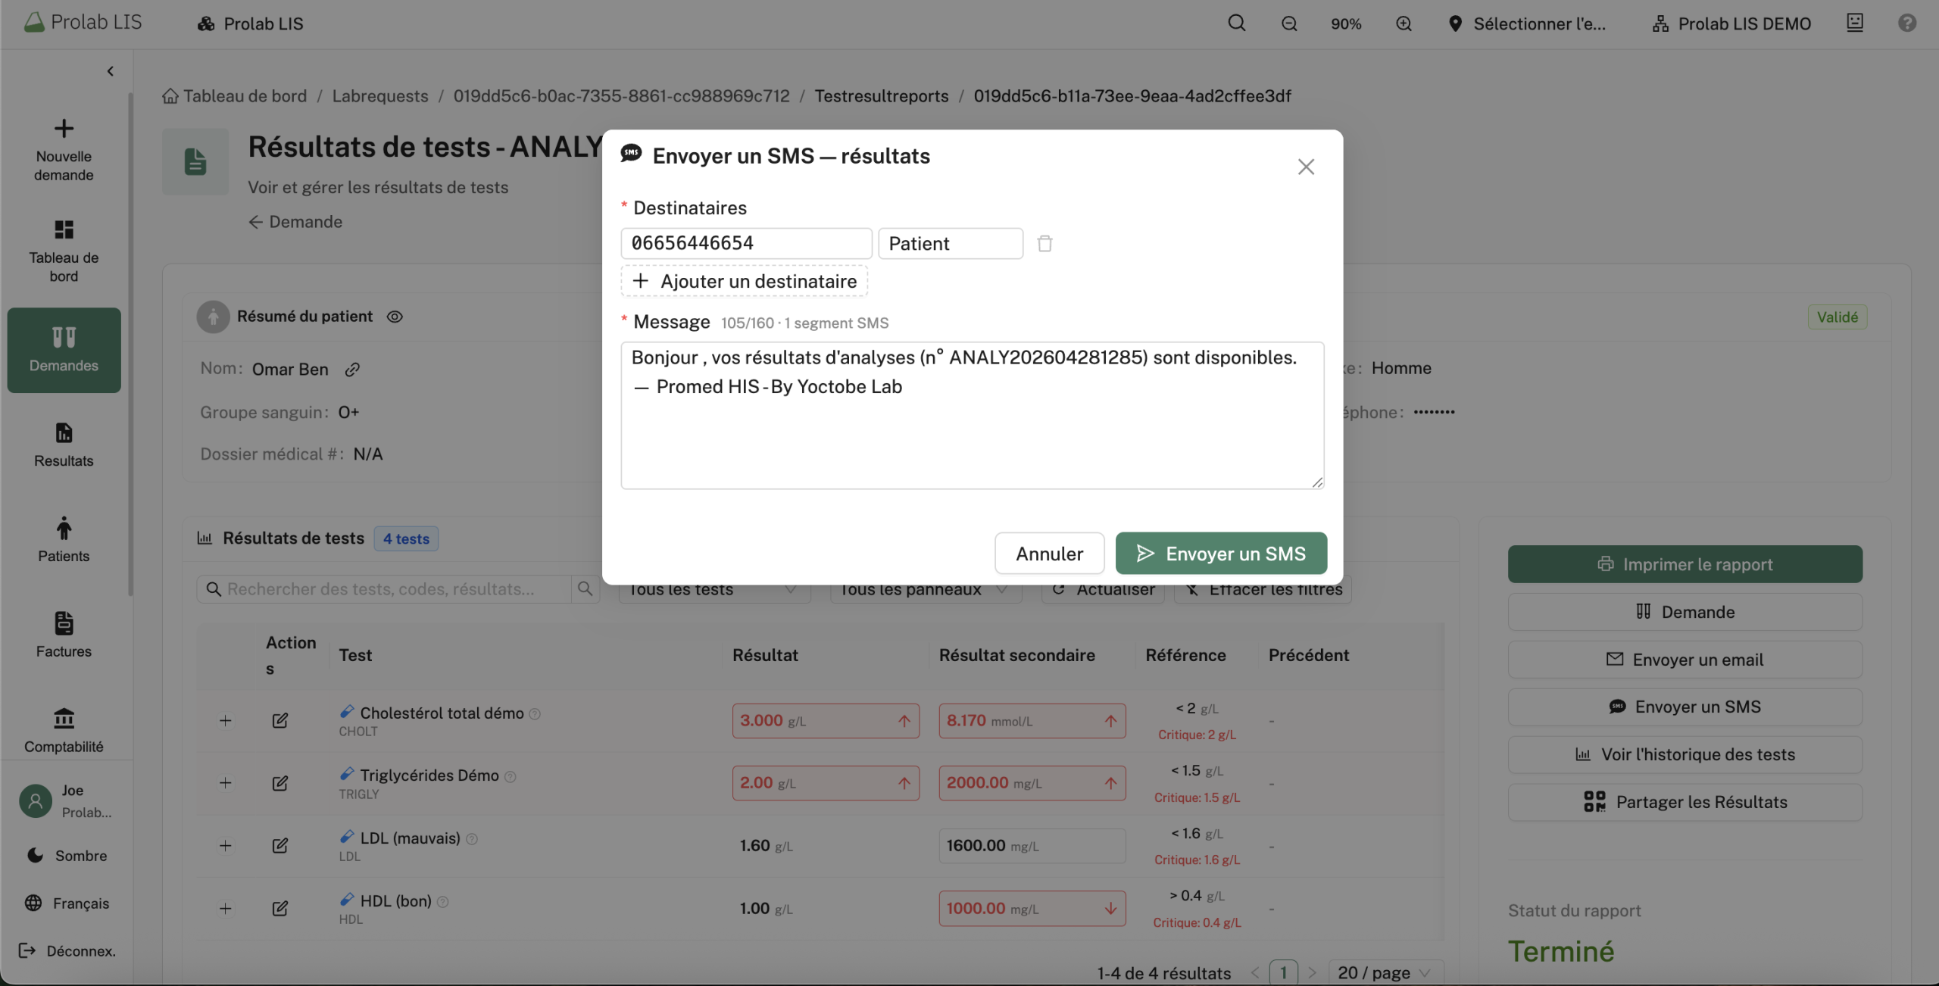Viewport: 1939px width, 986px height.
Task: Click Labrequests breadcrumb link
Action: [x=380, y=96]
